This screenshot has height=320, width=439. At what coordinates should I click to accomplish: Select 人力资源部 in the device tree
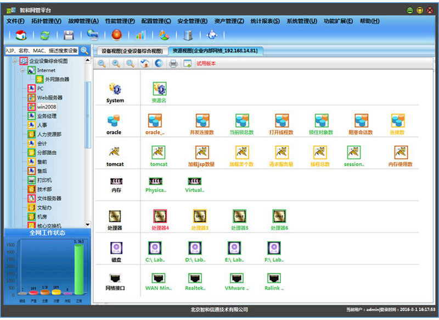49,134
